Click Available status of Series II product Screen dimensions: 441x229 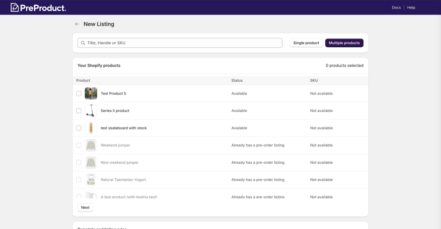click(x=239, y=111)
